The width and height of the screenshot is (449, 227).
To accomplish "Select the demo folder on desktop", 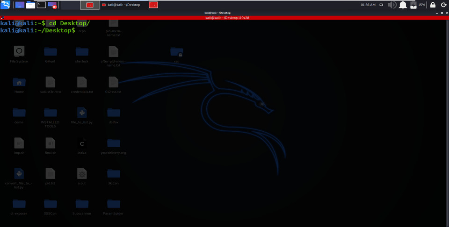I will (19, 115).
